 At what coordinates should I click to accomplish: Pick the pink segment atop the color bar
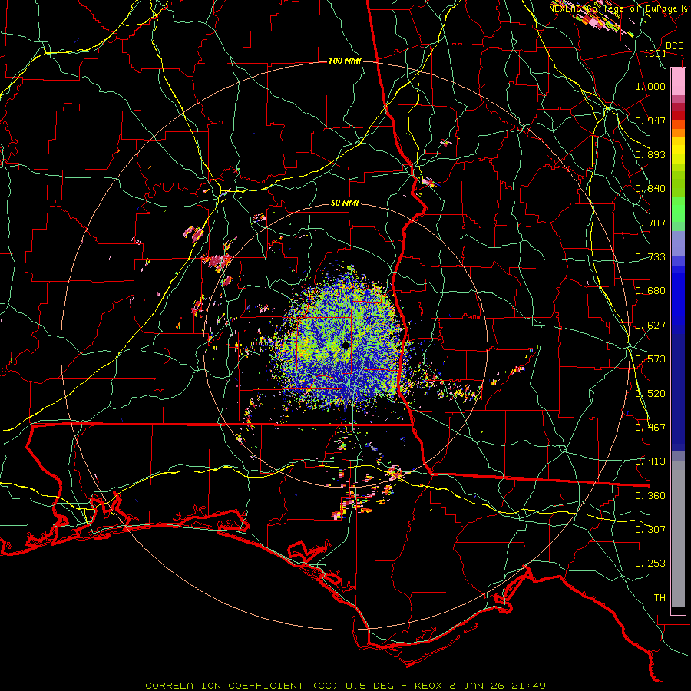tap(678, 82)
